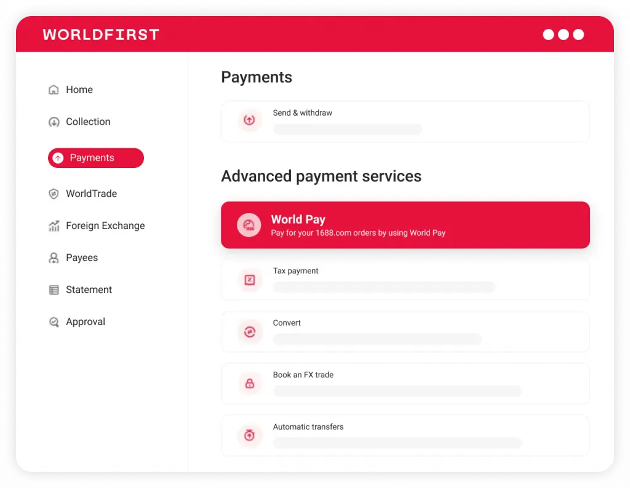Click the Automatic transfers timer icon

click(249, 436)
